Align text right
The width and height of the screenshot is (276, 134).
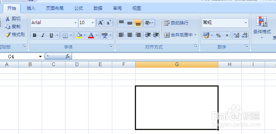coord(138,35)
